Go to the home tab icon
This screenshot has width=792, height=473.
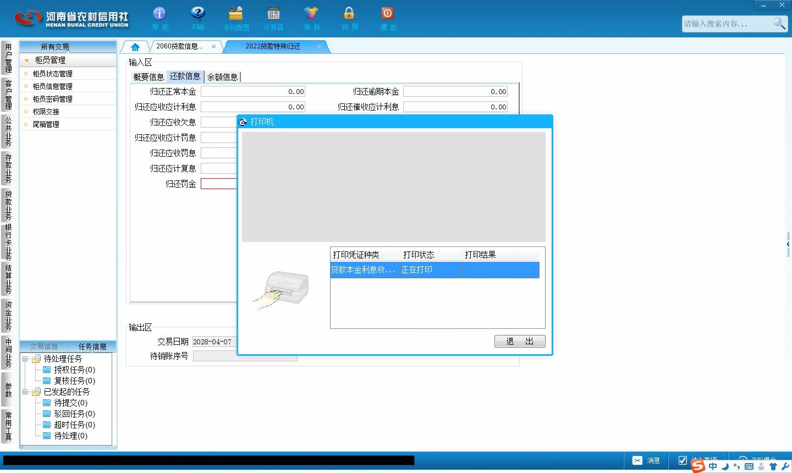pos(135,47)
